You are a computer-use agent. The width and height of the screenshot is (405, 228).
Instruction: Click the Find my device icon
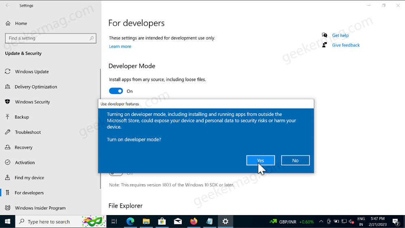tap(8, 178)
